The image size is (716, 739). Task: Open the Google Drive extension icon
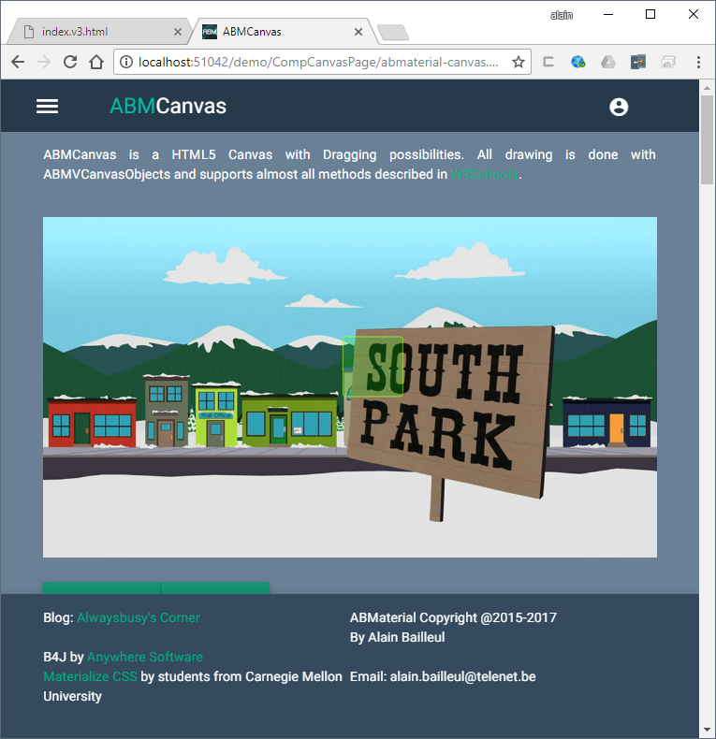pyautogui.click(x=608, y=62)
